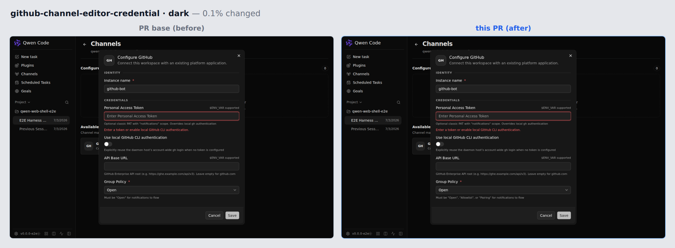
Task: Open E2E Harness session in after panel
Action: [x=373, y=120]
